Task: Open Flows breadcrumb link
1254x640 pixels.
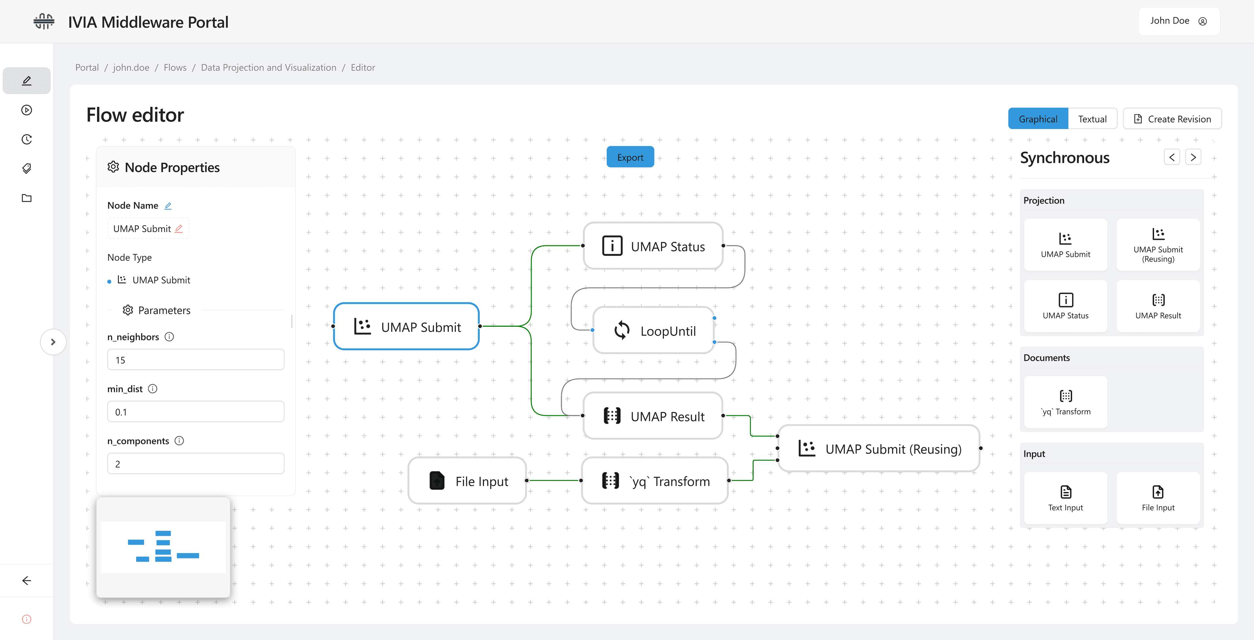Action: pyautogui.click(x=175, y=68)
